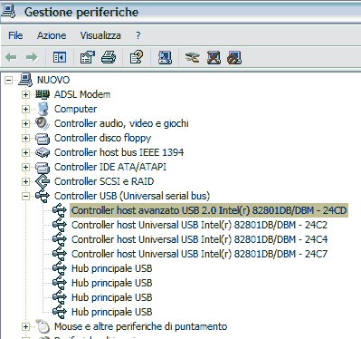Select the ADSL Modem label

[82, 94]
